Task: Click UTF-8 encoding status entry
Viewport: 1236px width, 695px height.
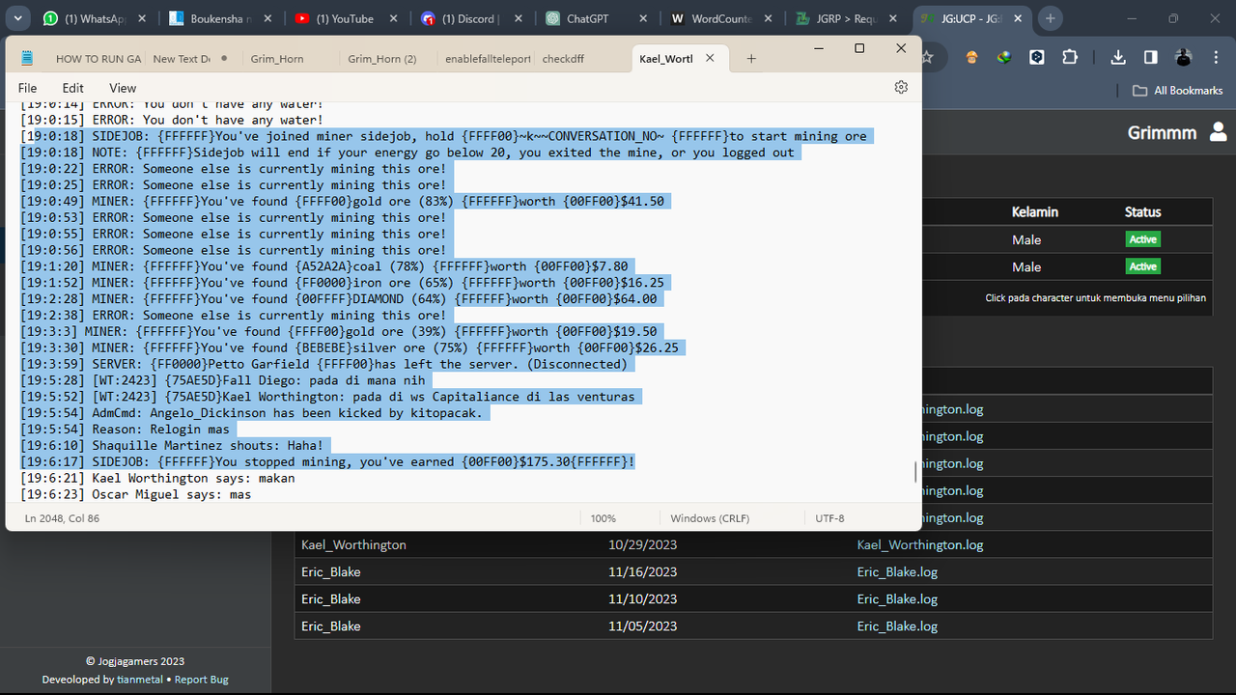Action: coord(829,518)
